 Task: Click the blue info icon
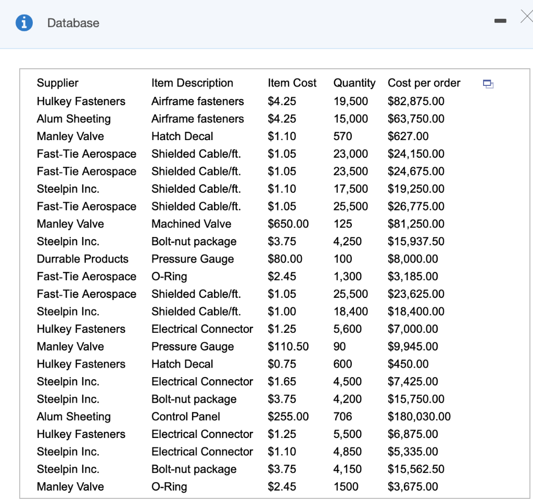pyautogui.click(x=22, y=22)
